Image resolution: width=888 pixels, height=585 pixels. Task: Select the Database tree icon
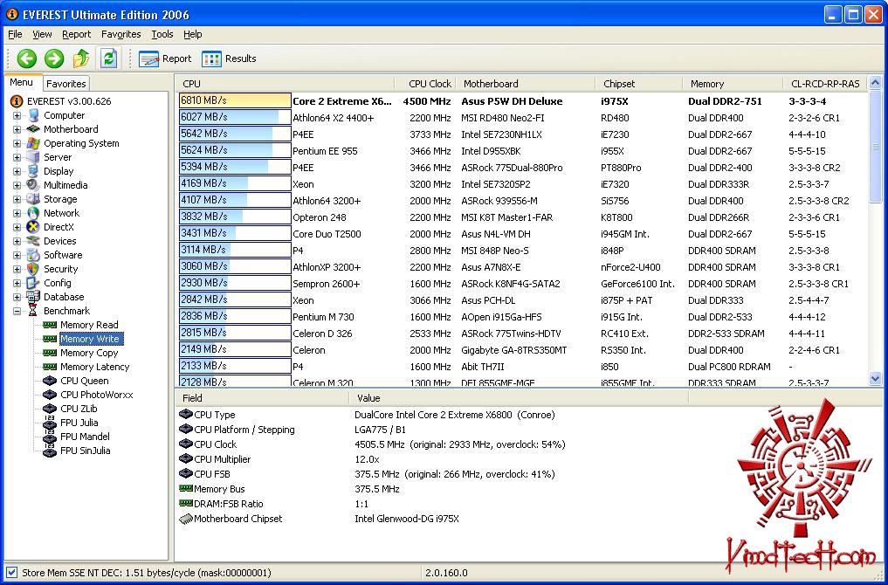[x=33, y=297]
